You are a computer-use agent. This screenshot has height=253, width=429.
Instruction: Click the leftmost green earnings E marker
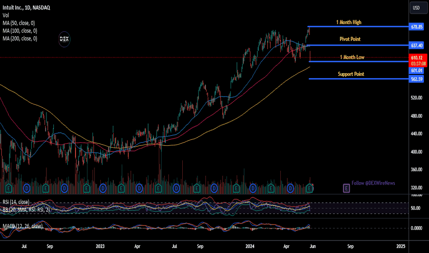click(x=8, y=188)
